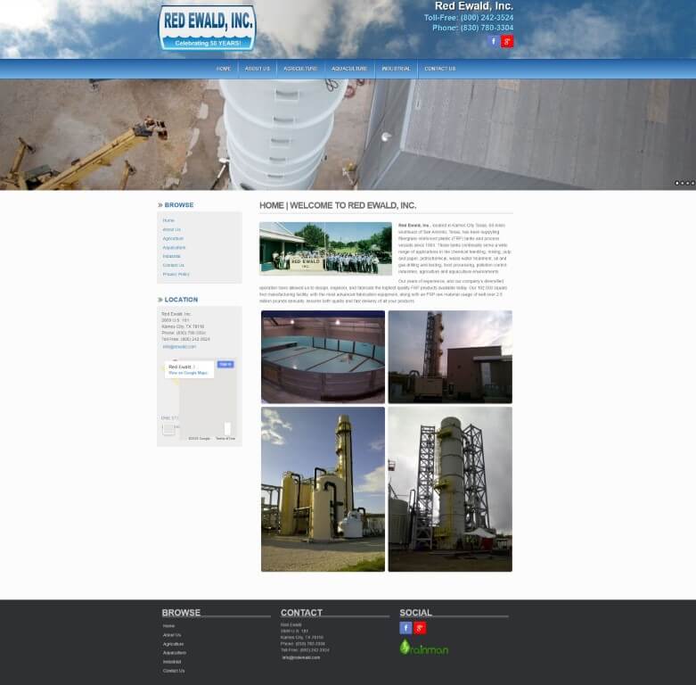Click the footer Industrial link

[x=172, y=662]
